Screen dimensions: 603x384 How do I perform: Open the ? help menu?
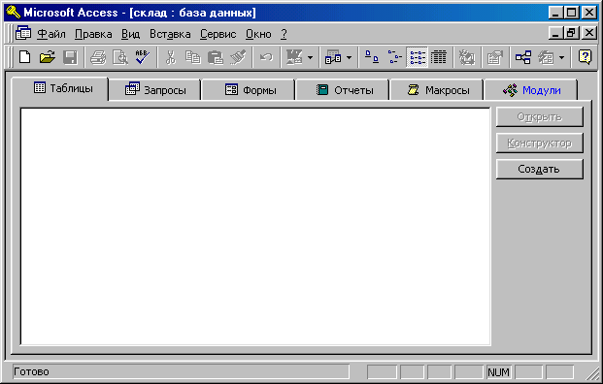pyautogui.click(x=284, y=34)
